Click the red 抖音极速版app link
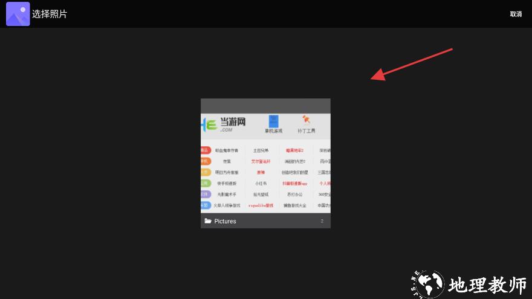Viewport: 532px width, 299px height. 294,183
